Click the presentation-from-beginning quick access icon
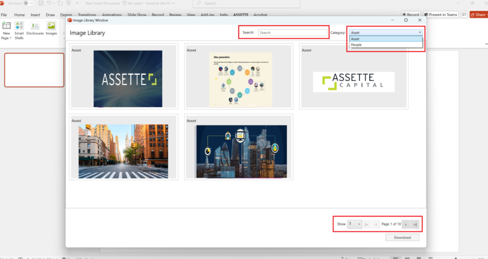488x259 pixels. tap(69, 3)
